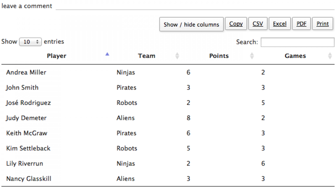Print the table with Print button
335x188 pixels.
pos(323,23)
